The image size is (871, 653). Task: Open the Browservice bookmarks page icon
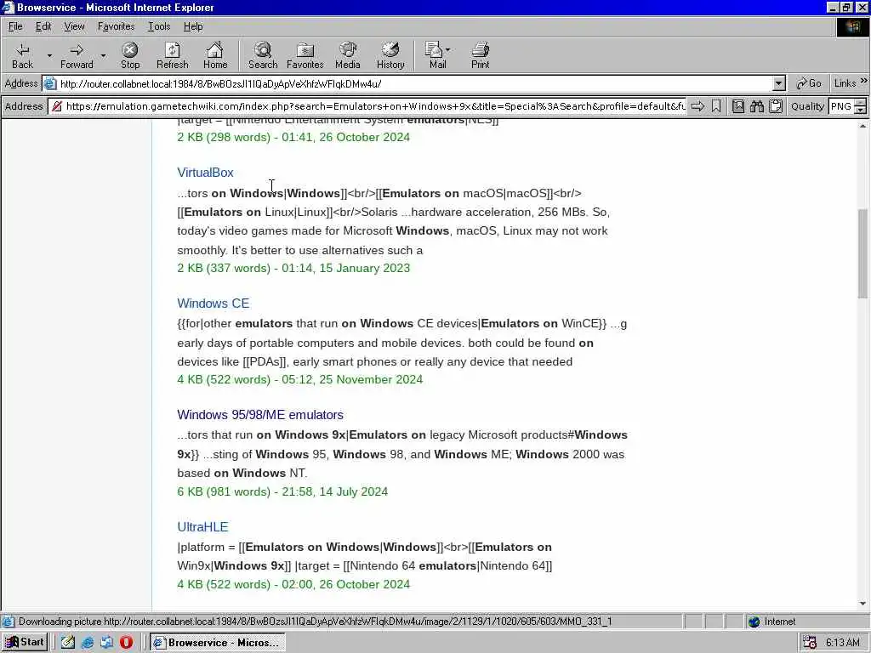[x=738, y=106]
